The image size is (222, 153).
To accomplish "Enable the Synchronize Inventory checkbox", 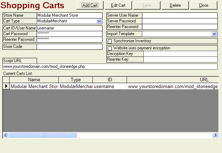I will [x=110, y=41].
